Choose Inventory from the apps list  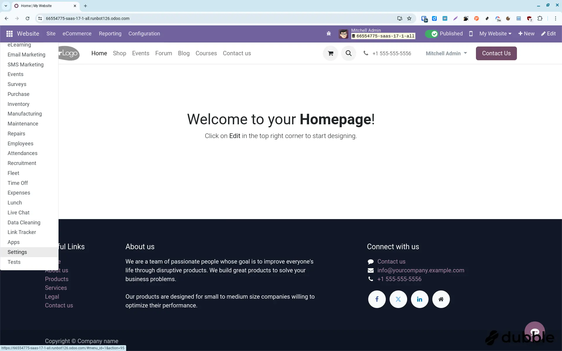(x=18, y=104)
